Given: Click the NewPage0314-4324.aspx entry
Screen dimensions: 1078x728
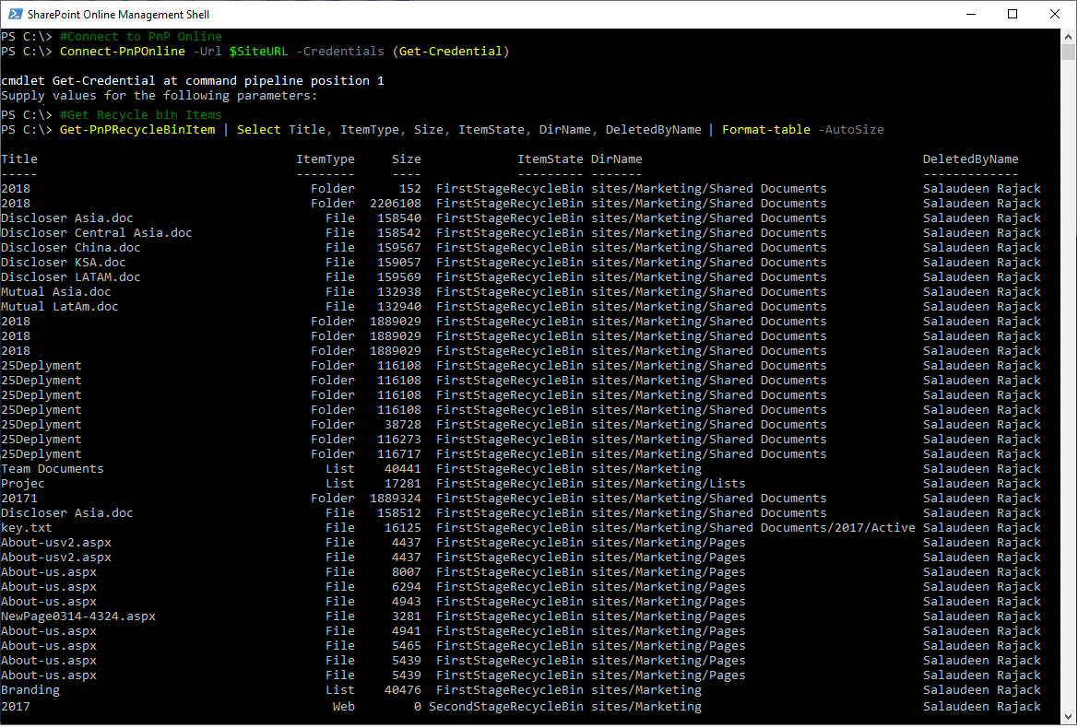Looking at the screenshot, I should pyautogui.click(x=77, y=616).
